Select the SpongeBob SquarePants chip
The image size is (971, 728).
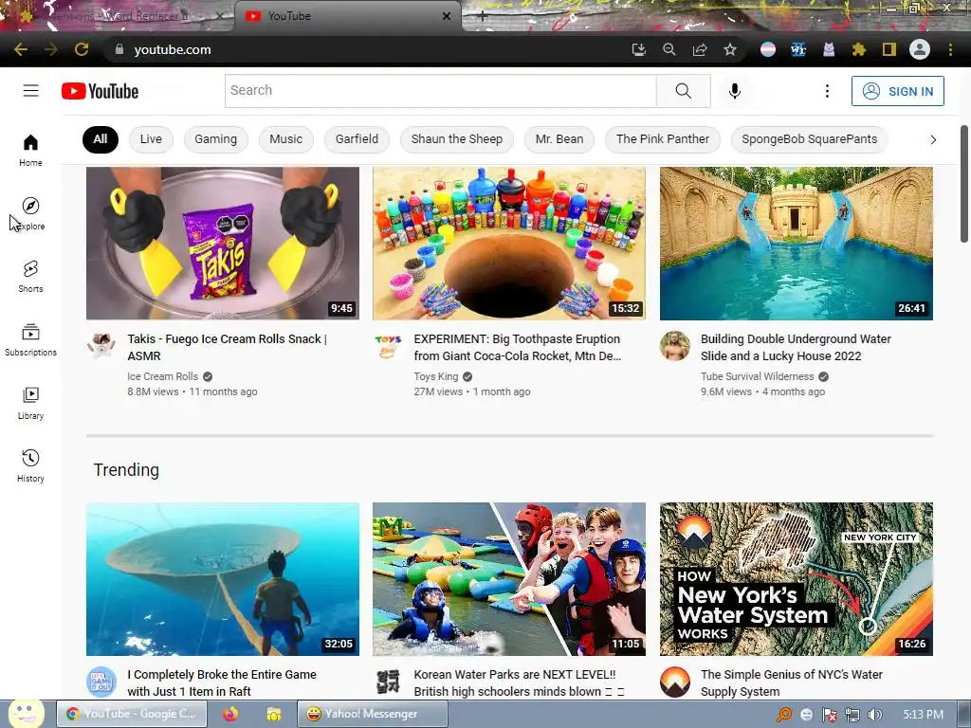tap(810, 139)
